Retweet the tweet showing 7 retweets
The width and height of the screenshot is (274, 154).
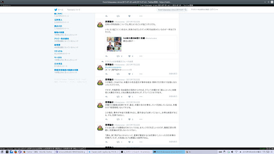[118, 119]
